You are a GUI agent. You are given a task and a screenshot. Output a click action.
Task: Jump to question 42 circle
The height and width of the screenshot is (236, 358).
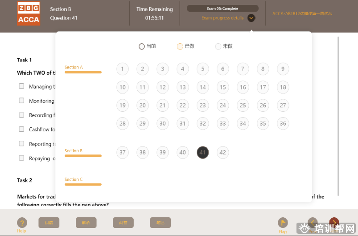[x=222, y=152]
